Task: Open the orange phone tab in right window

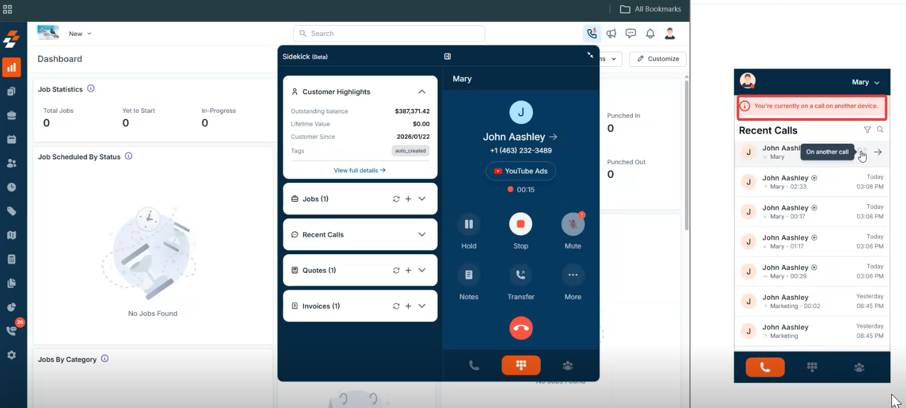Action: [x=765, y=367]
